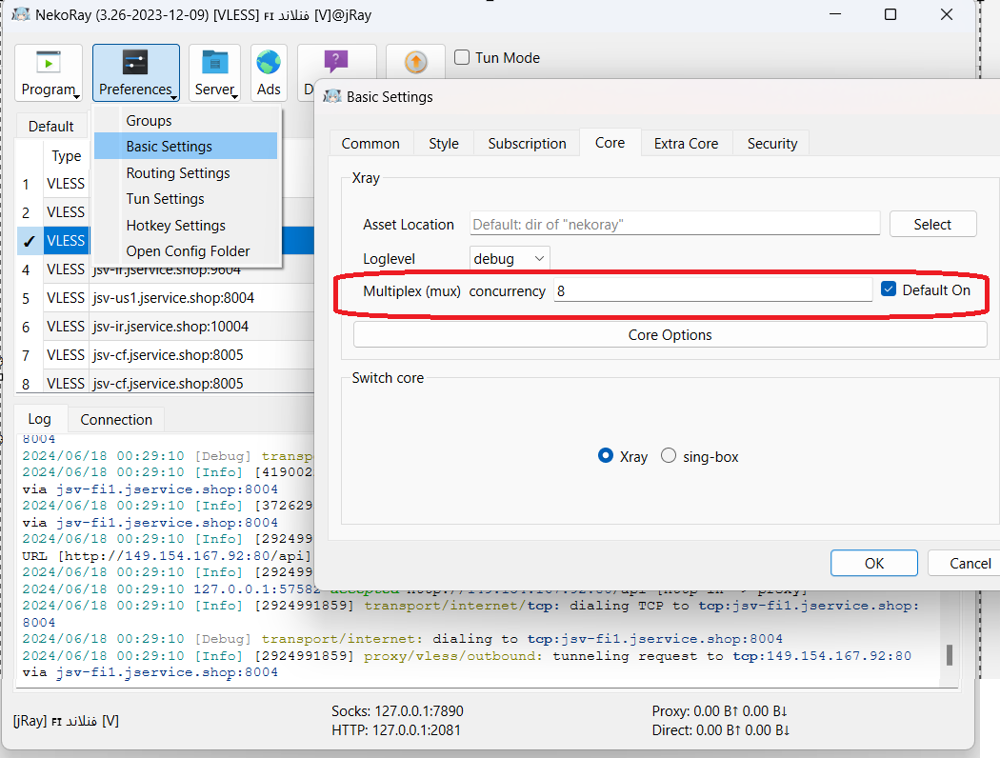Click the Ads globe icon
Image resolution: width=1000 pixels, height=758 pixels.
(x=269, y=64)
